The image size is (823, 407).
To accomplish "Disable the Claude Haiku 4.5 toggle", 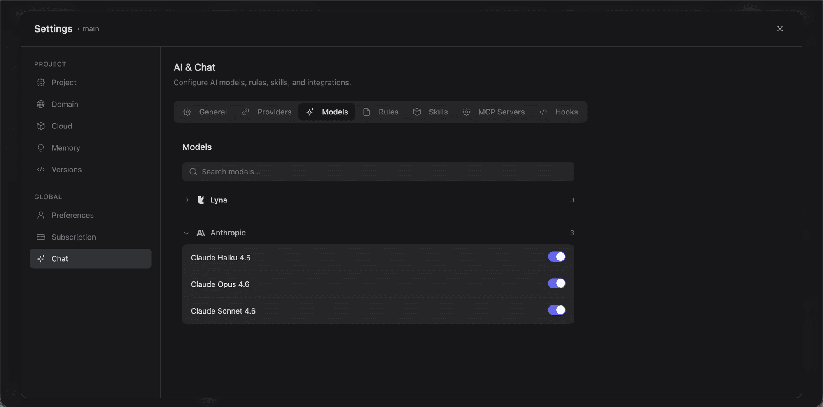I will [557, 257].
